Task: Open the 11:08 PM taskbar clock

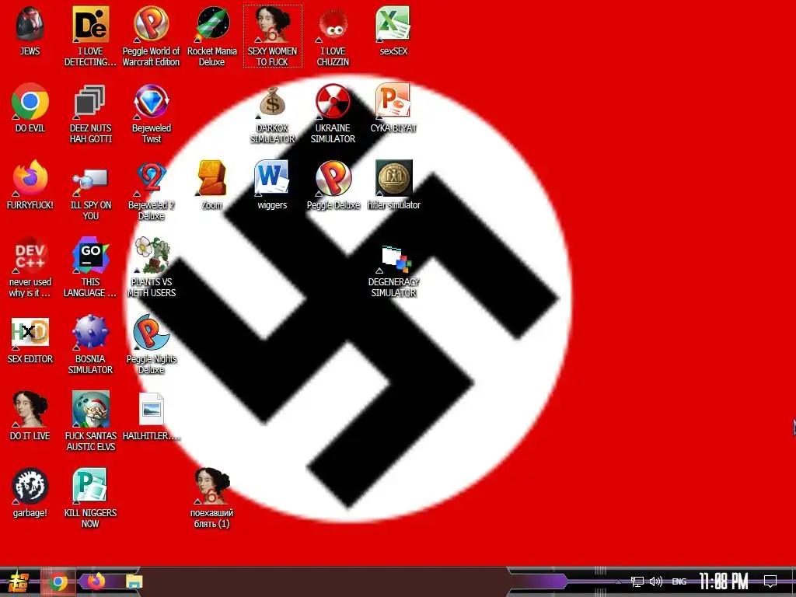Action: pos(724,581)
